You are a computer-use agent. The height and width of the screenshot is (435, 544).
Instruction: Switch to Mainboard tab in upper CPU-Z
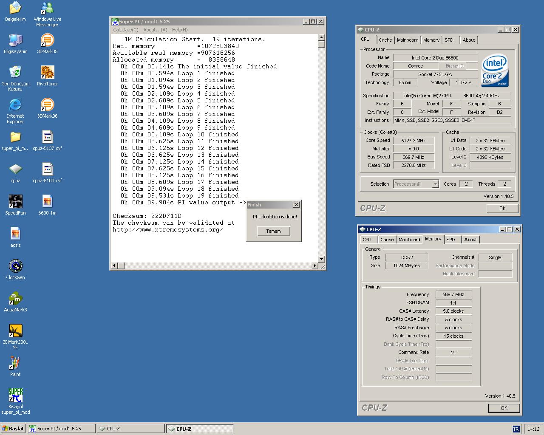point(408,40)
